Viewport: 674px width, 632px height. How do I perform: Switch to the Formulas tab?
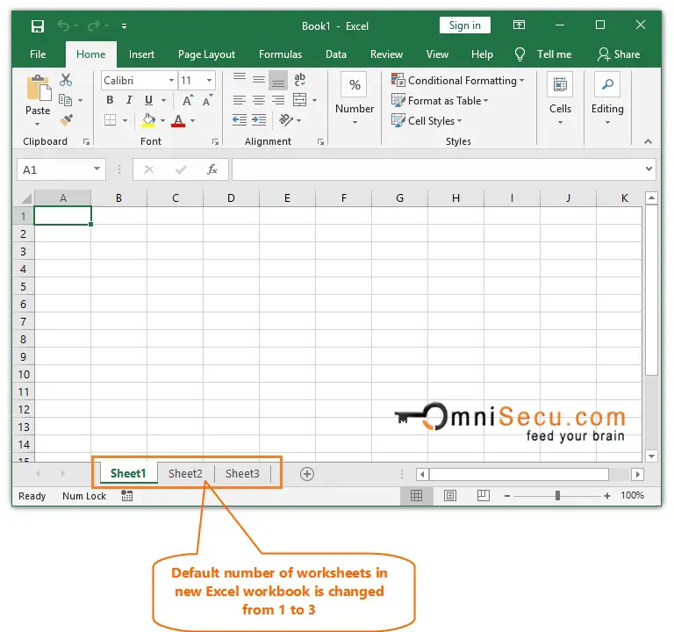[280, 54]
